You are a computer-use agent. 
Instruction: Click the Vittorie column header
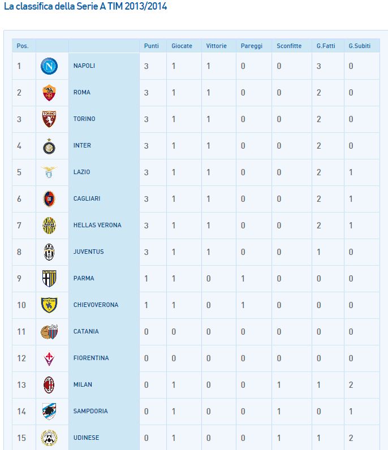(216, 46)
